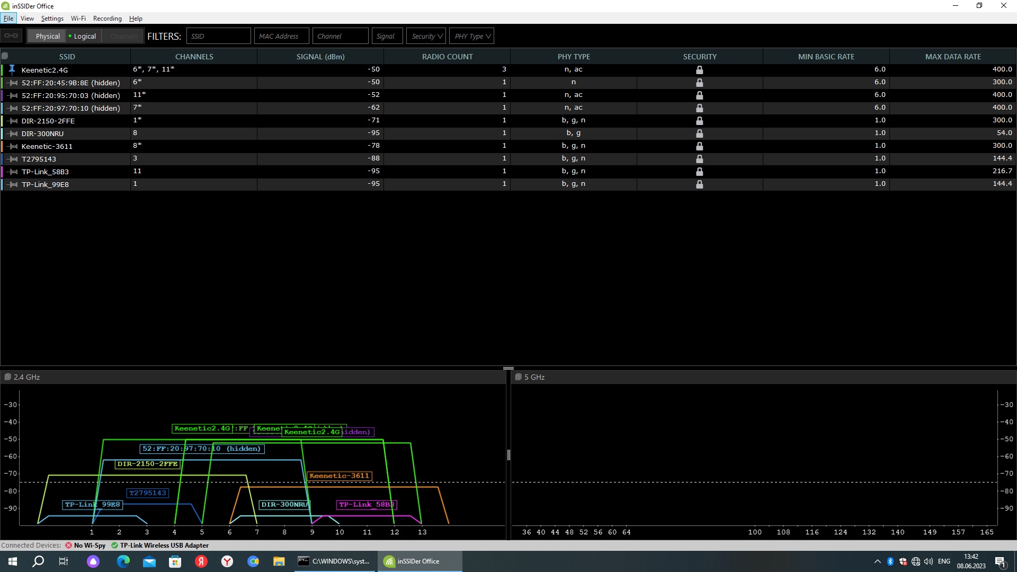Pin the hidden network 52:FF:20:97:70:10
Screen dimensions: 1017x572
13,108
